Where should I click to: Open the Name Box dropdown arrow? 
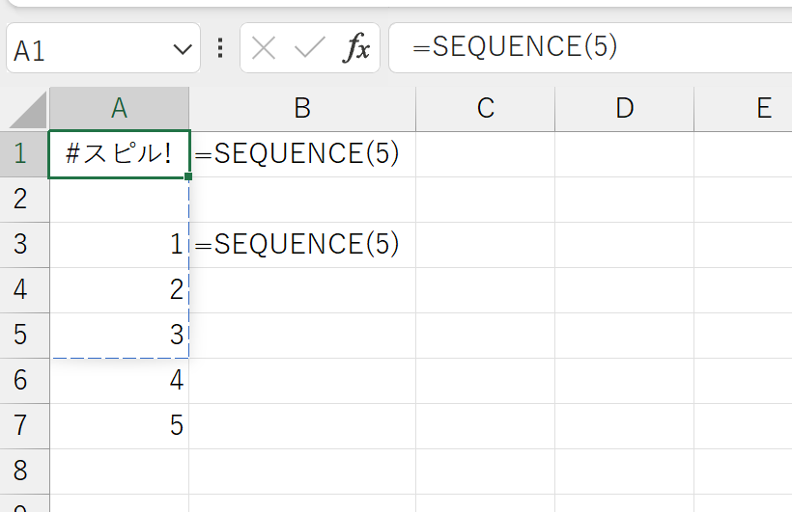click(x=183, y=49)
